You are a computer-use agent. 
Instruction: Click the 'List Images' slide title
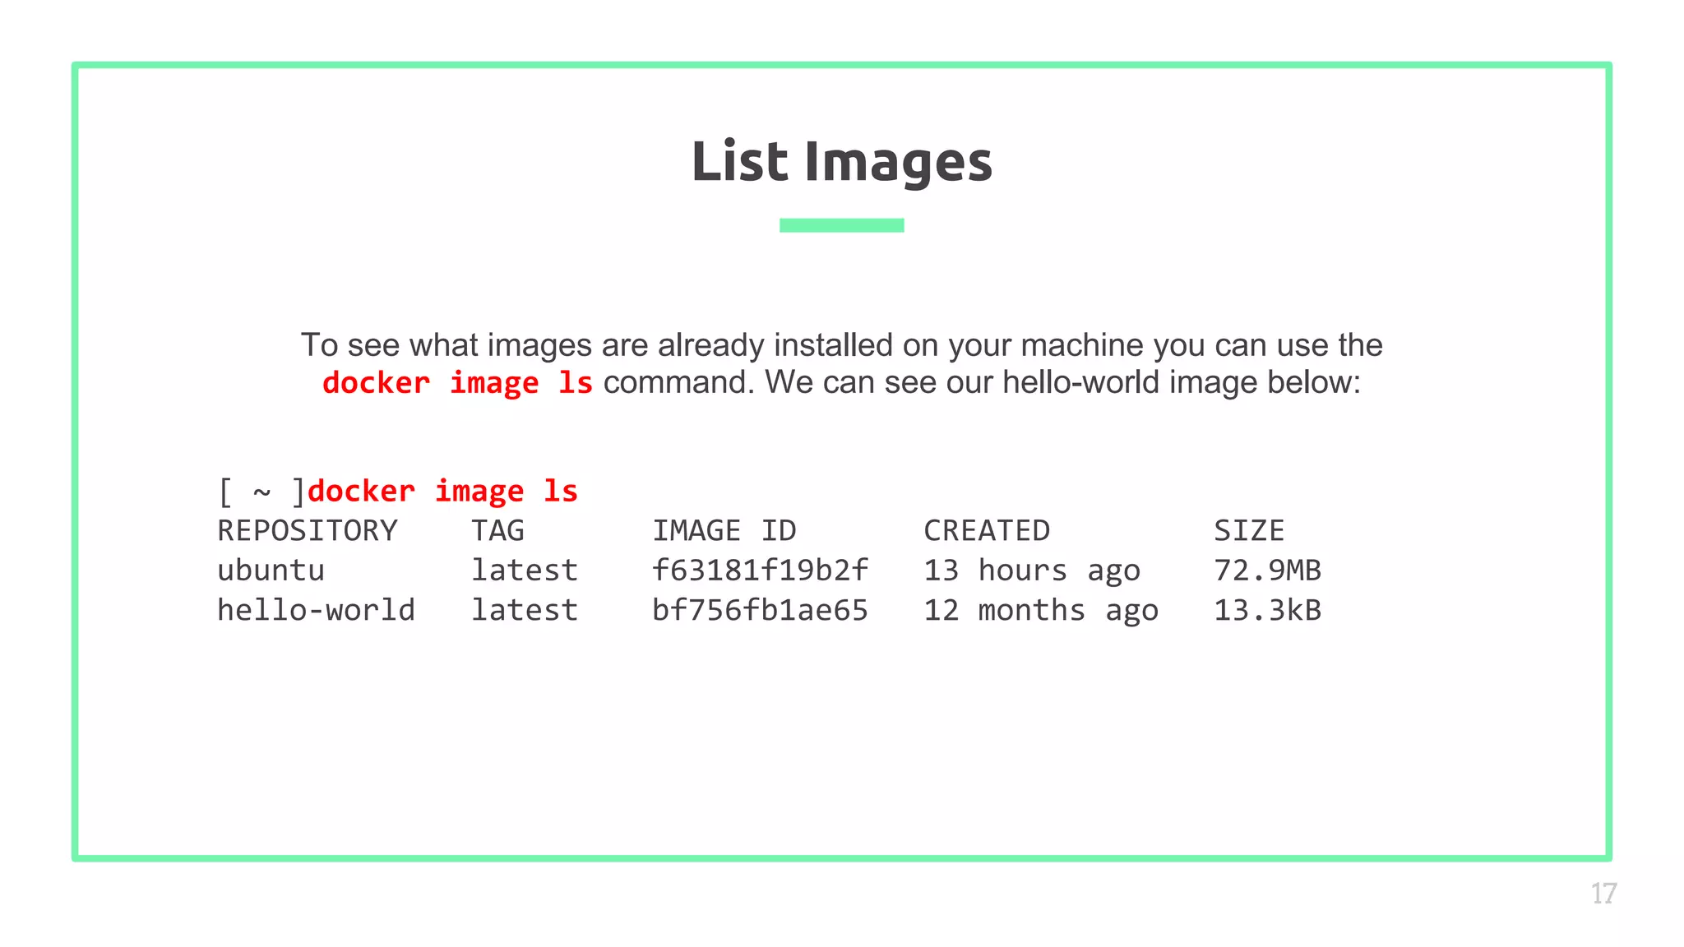(x=841, y=162)
